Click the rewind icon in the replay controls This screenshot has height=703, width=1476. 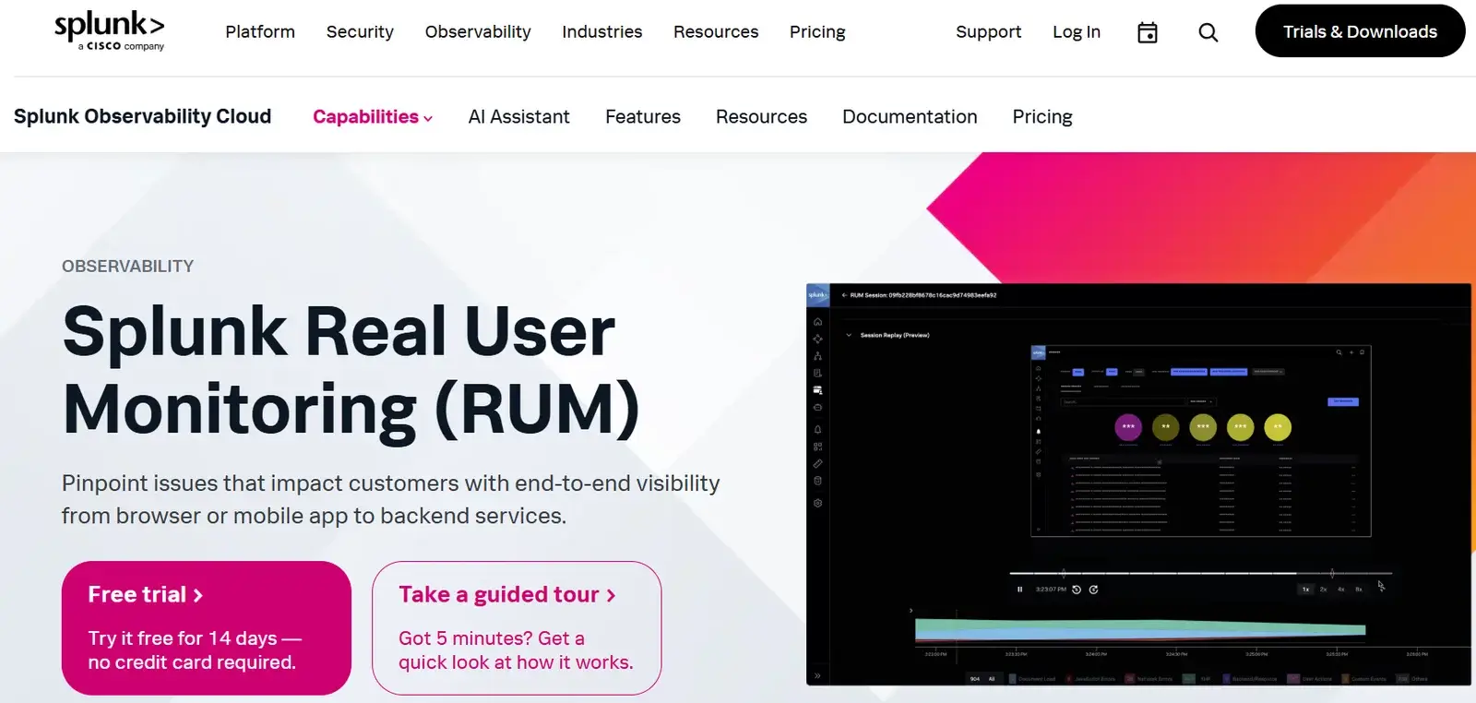(1077, 589)
